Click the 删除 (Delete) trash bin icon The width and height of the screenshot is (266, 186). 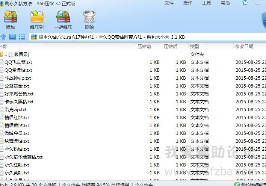(89, 17)
